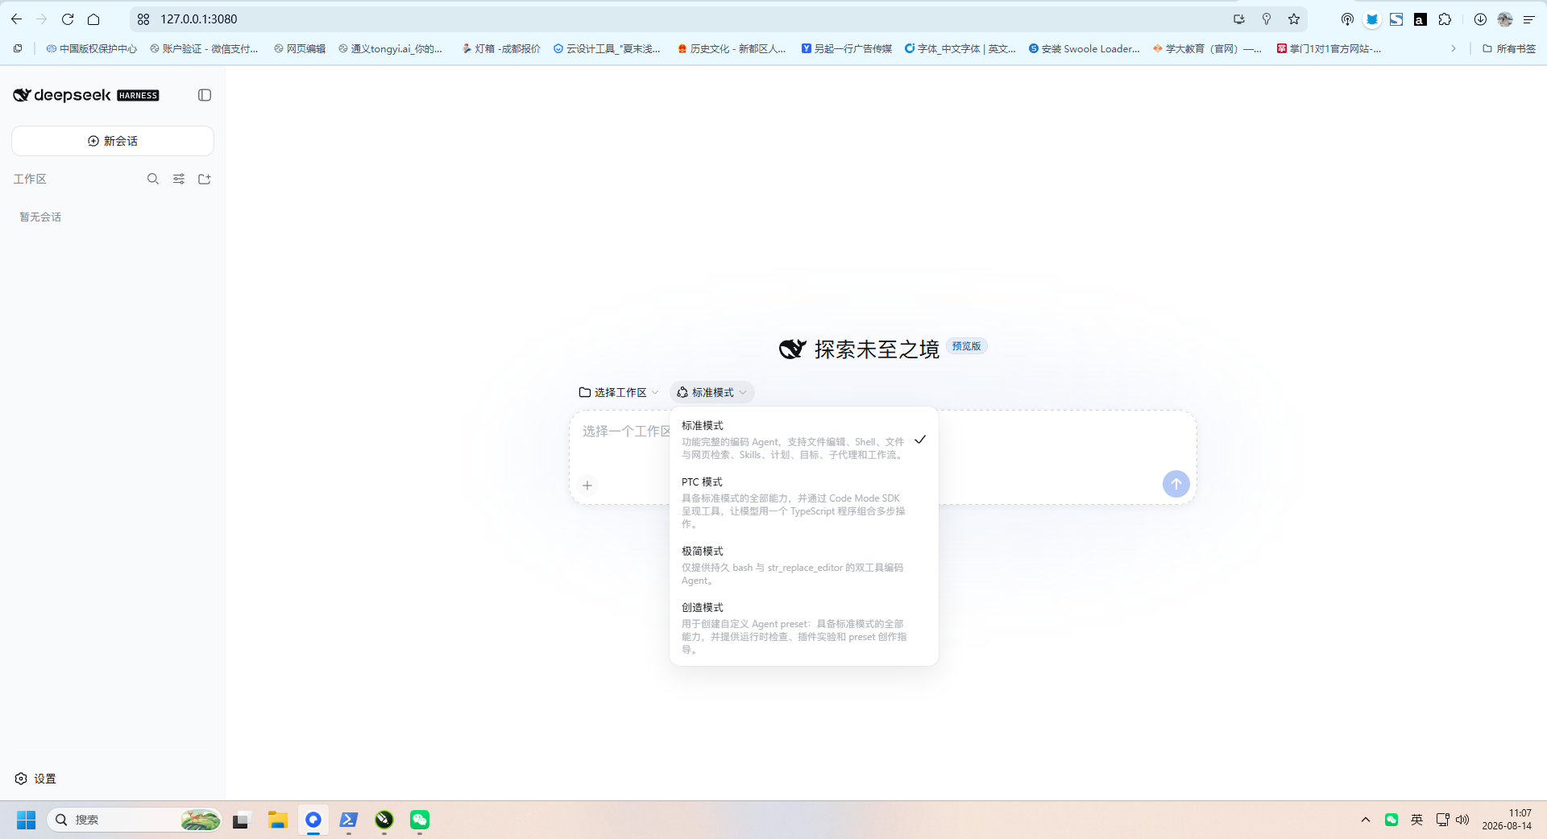Reload the current page

point(68,19)
